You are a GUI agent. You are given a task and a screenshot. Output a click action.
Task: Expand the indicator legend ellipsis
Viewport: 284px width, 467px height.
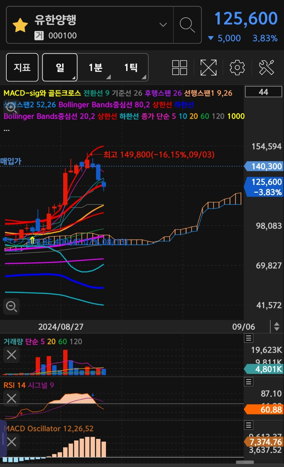tap(7, 129)
